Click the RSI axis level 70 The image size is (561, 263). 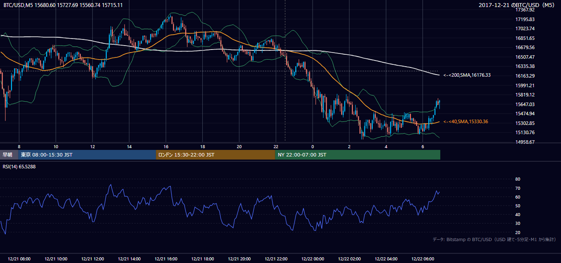point(518,188)
